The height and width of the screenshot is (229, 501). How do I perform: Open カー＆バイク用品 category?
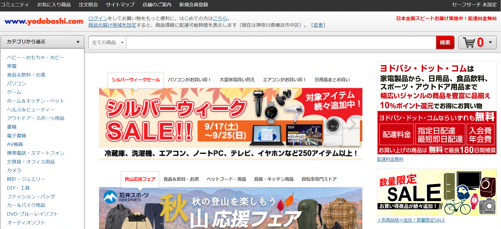pos(26,205)
